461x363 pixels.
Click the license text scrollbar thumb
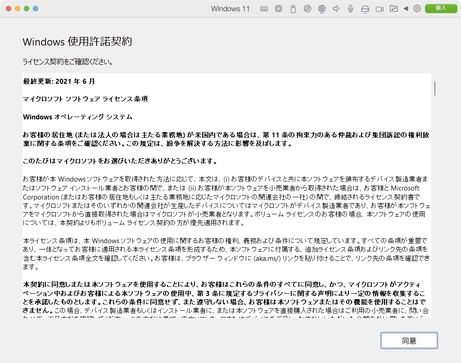point(434,88)
